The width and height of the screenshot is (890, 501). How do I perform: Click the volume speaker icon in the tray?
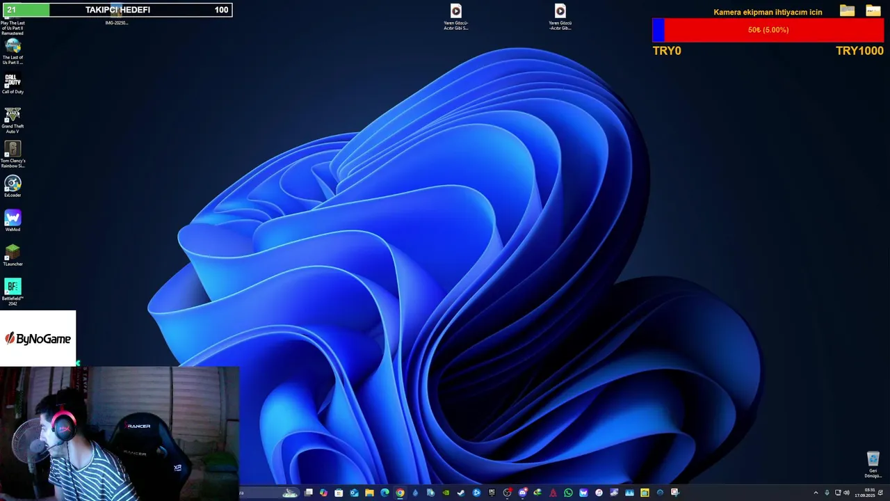847,493
